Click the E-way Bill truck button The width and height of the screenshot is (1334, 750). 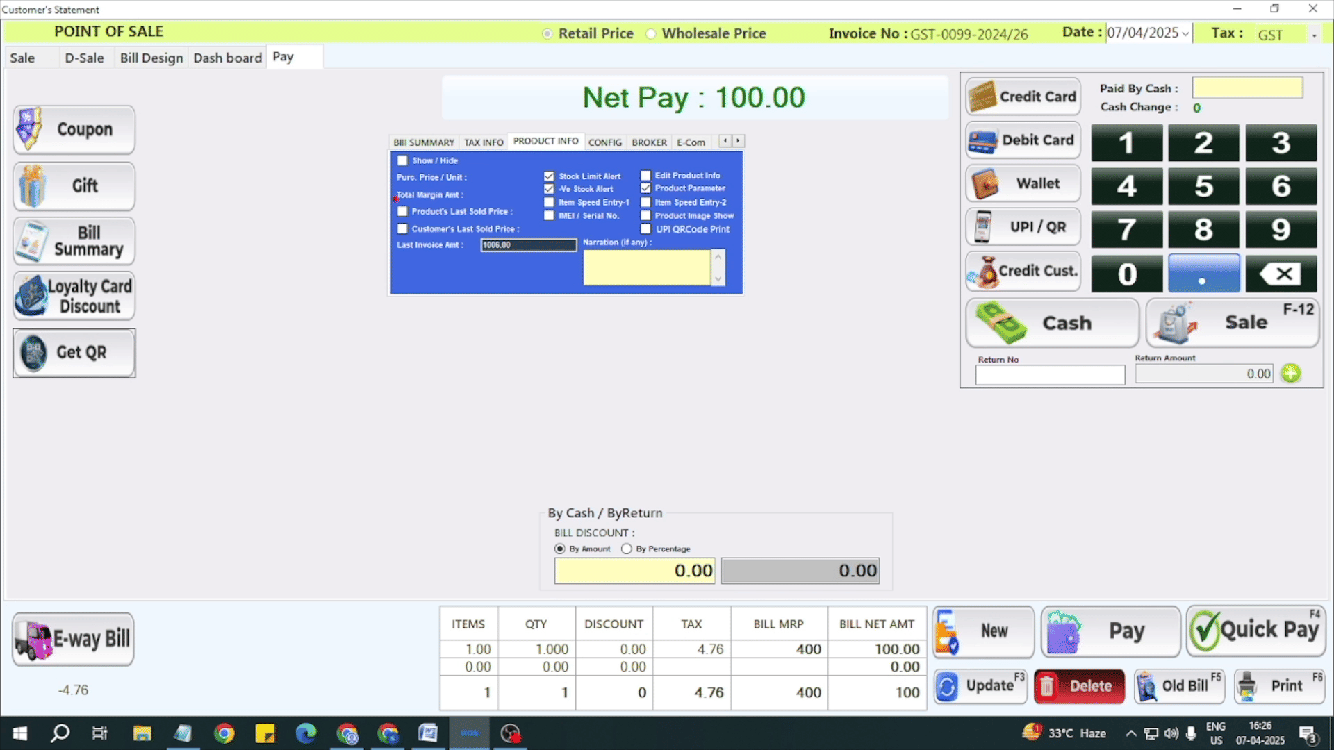click(73, 639)
